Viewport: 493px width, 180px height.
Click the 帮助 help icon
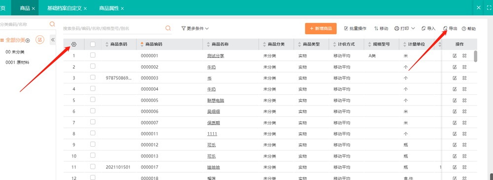click(468, 28)
